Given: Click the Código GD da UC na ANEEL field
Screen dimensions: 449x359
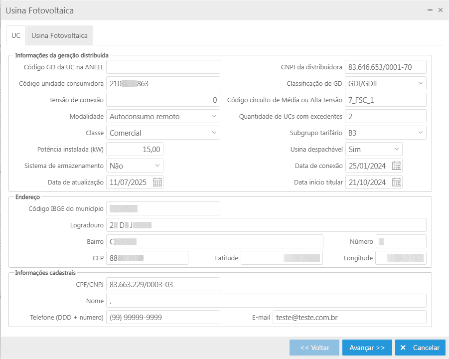Looking at the screenshot, I should click(163, 67).
